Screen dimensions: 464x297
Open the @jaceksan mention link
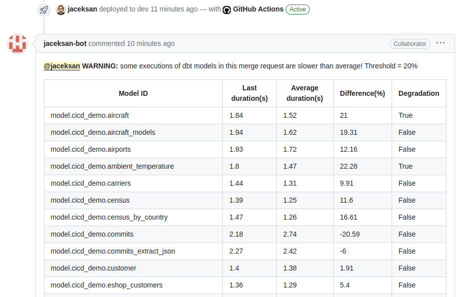coord(61,65)
